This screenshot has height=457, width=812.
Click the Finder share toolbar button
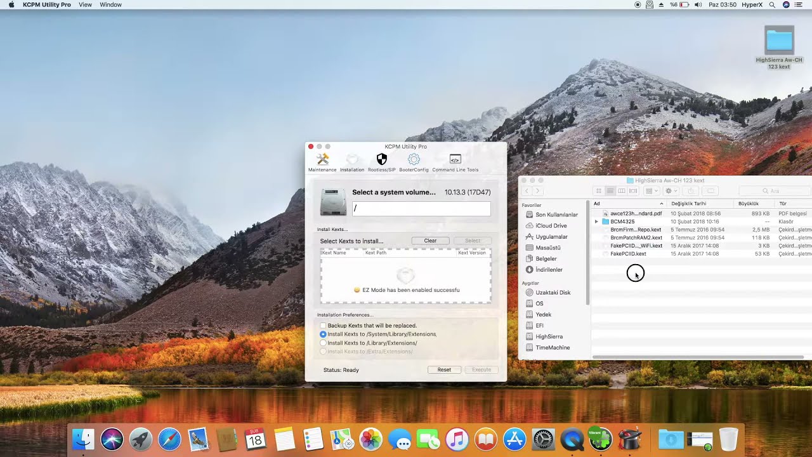coord(691,191)
